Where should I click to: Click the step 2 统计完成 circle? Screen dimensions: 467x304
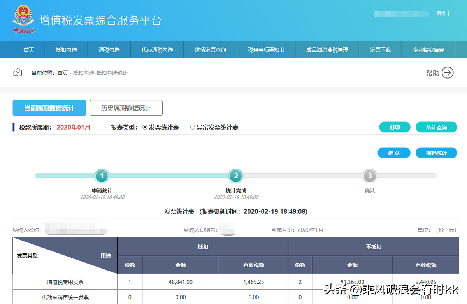click(x=235, y=176)
